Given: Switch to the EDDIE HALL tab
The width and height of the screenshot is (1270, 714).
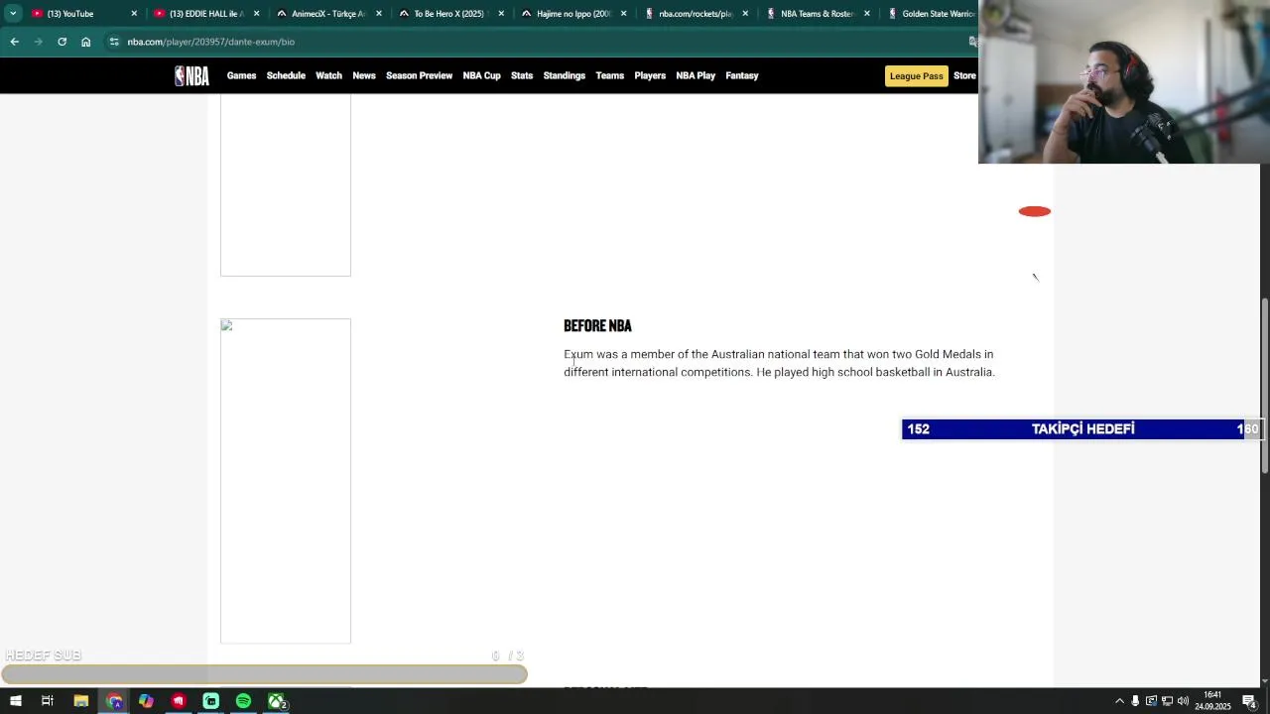Looking at the screenshot, I should click(x=204, y=14).
